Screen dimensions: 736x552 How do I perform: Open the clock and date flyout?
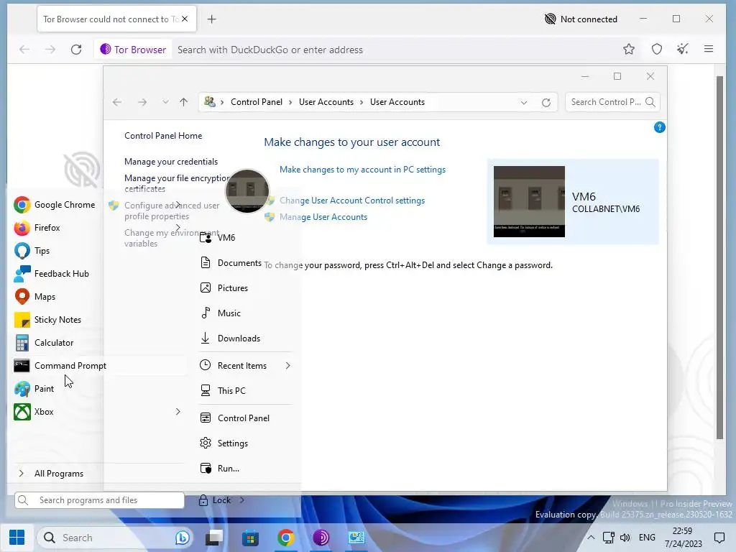click(x=683, y=538)
